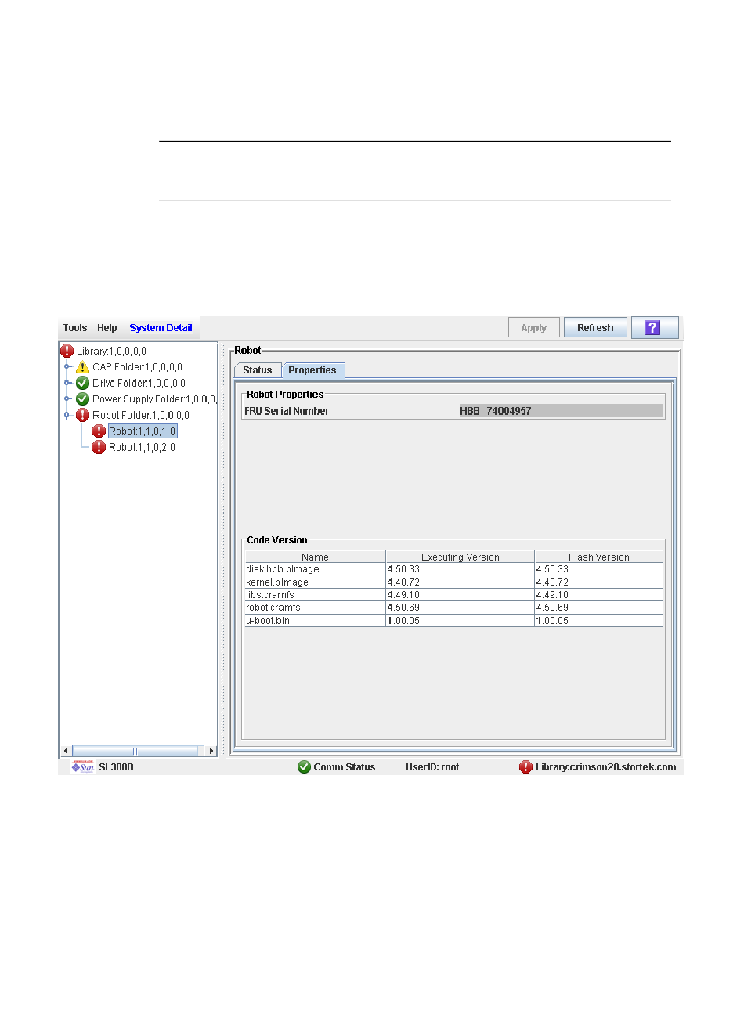The height and width of the screenshot is (1017, 744).
Task: Switch to the Status tab
Action: [257, 370]
